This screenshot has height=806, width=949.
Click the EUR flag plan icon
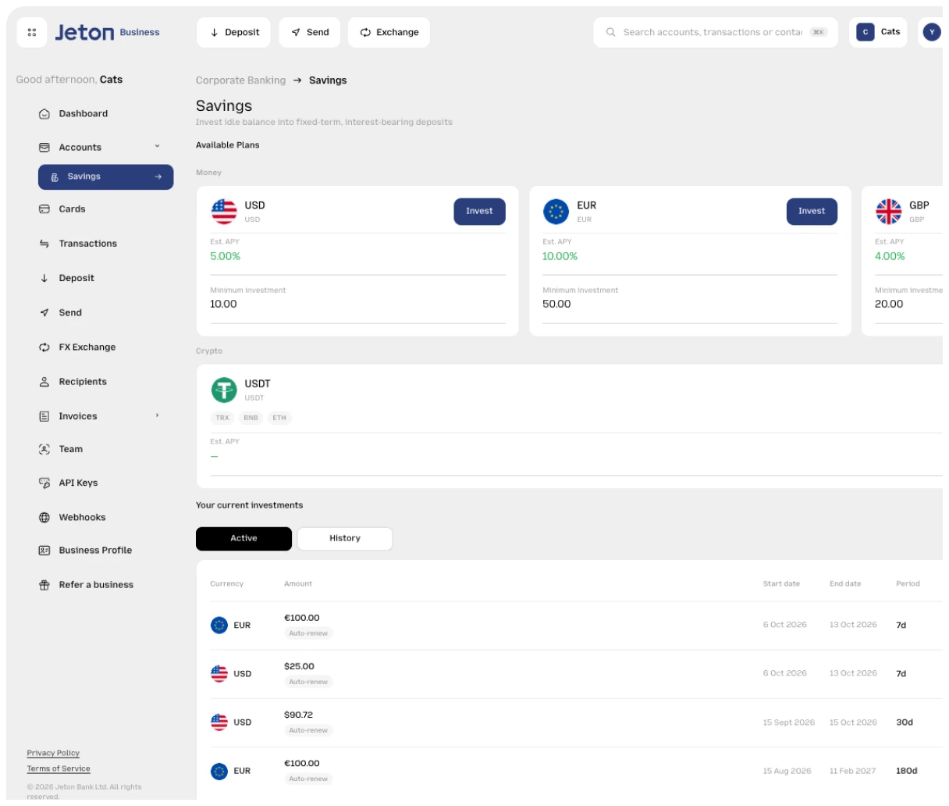click(x=556, y=211)
